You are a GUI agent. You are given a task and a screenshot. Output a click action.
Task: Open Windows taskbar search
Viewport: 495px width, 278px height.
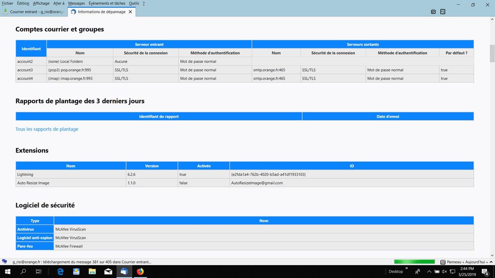23,272
